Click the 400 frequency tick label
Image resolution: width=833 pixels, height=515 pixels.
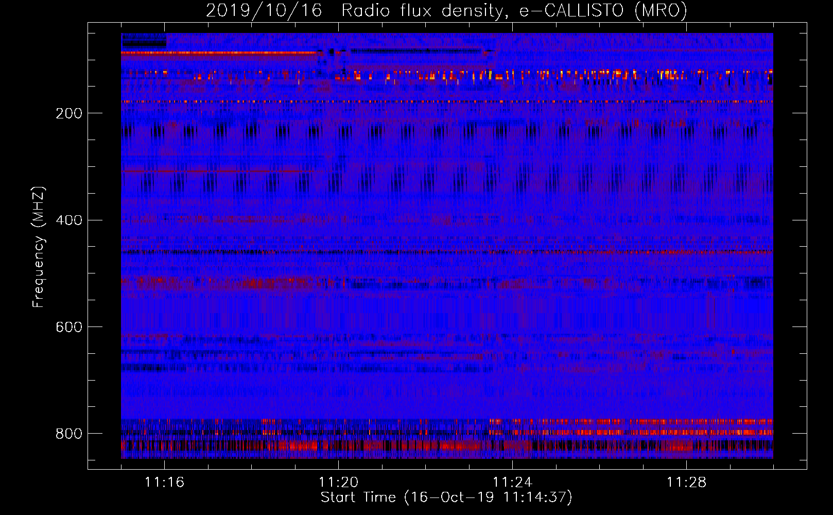point(69,220)
